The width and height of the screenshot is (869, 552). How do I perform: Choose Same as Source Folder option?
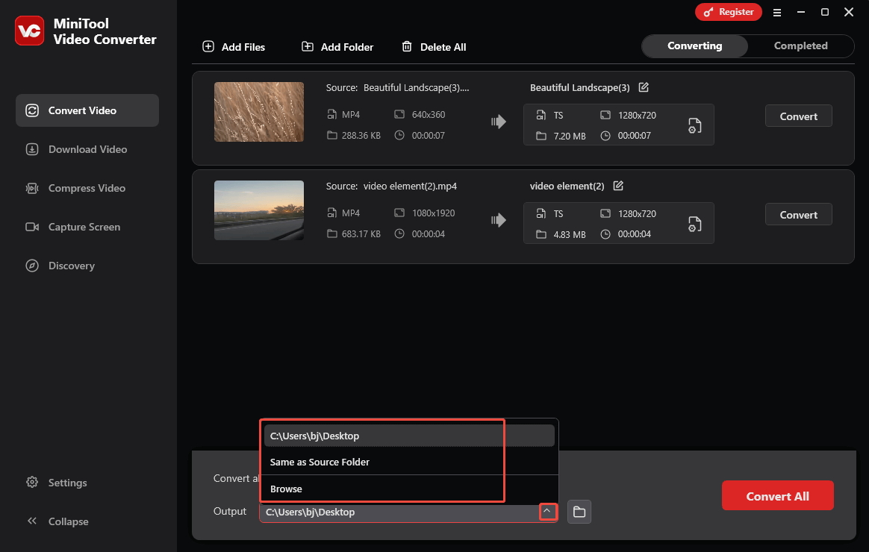[x=409, y=462]
